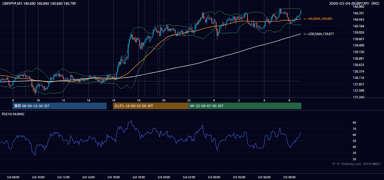Click the RSI(14) 64.9042 indicator label
Screen dimensions: 384x180
[13, 114]
